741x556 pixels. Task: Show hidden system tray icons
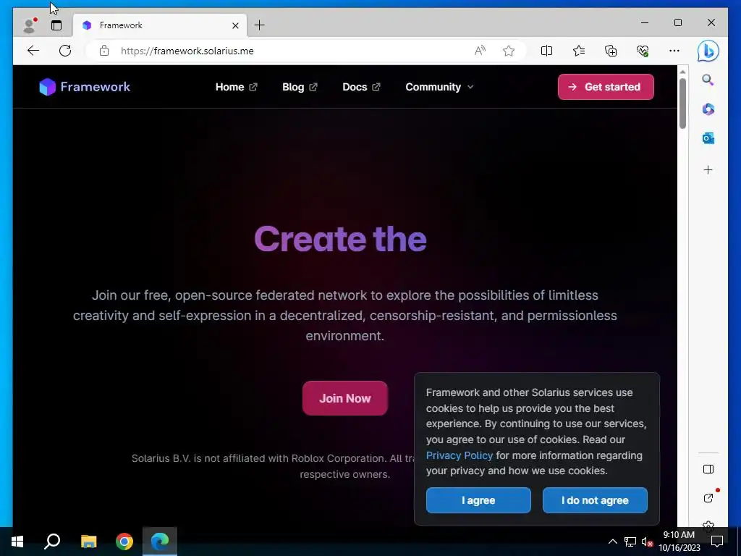click(x=612, y=542)
